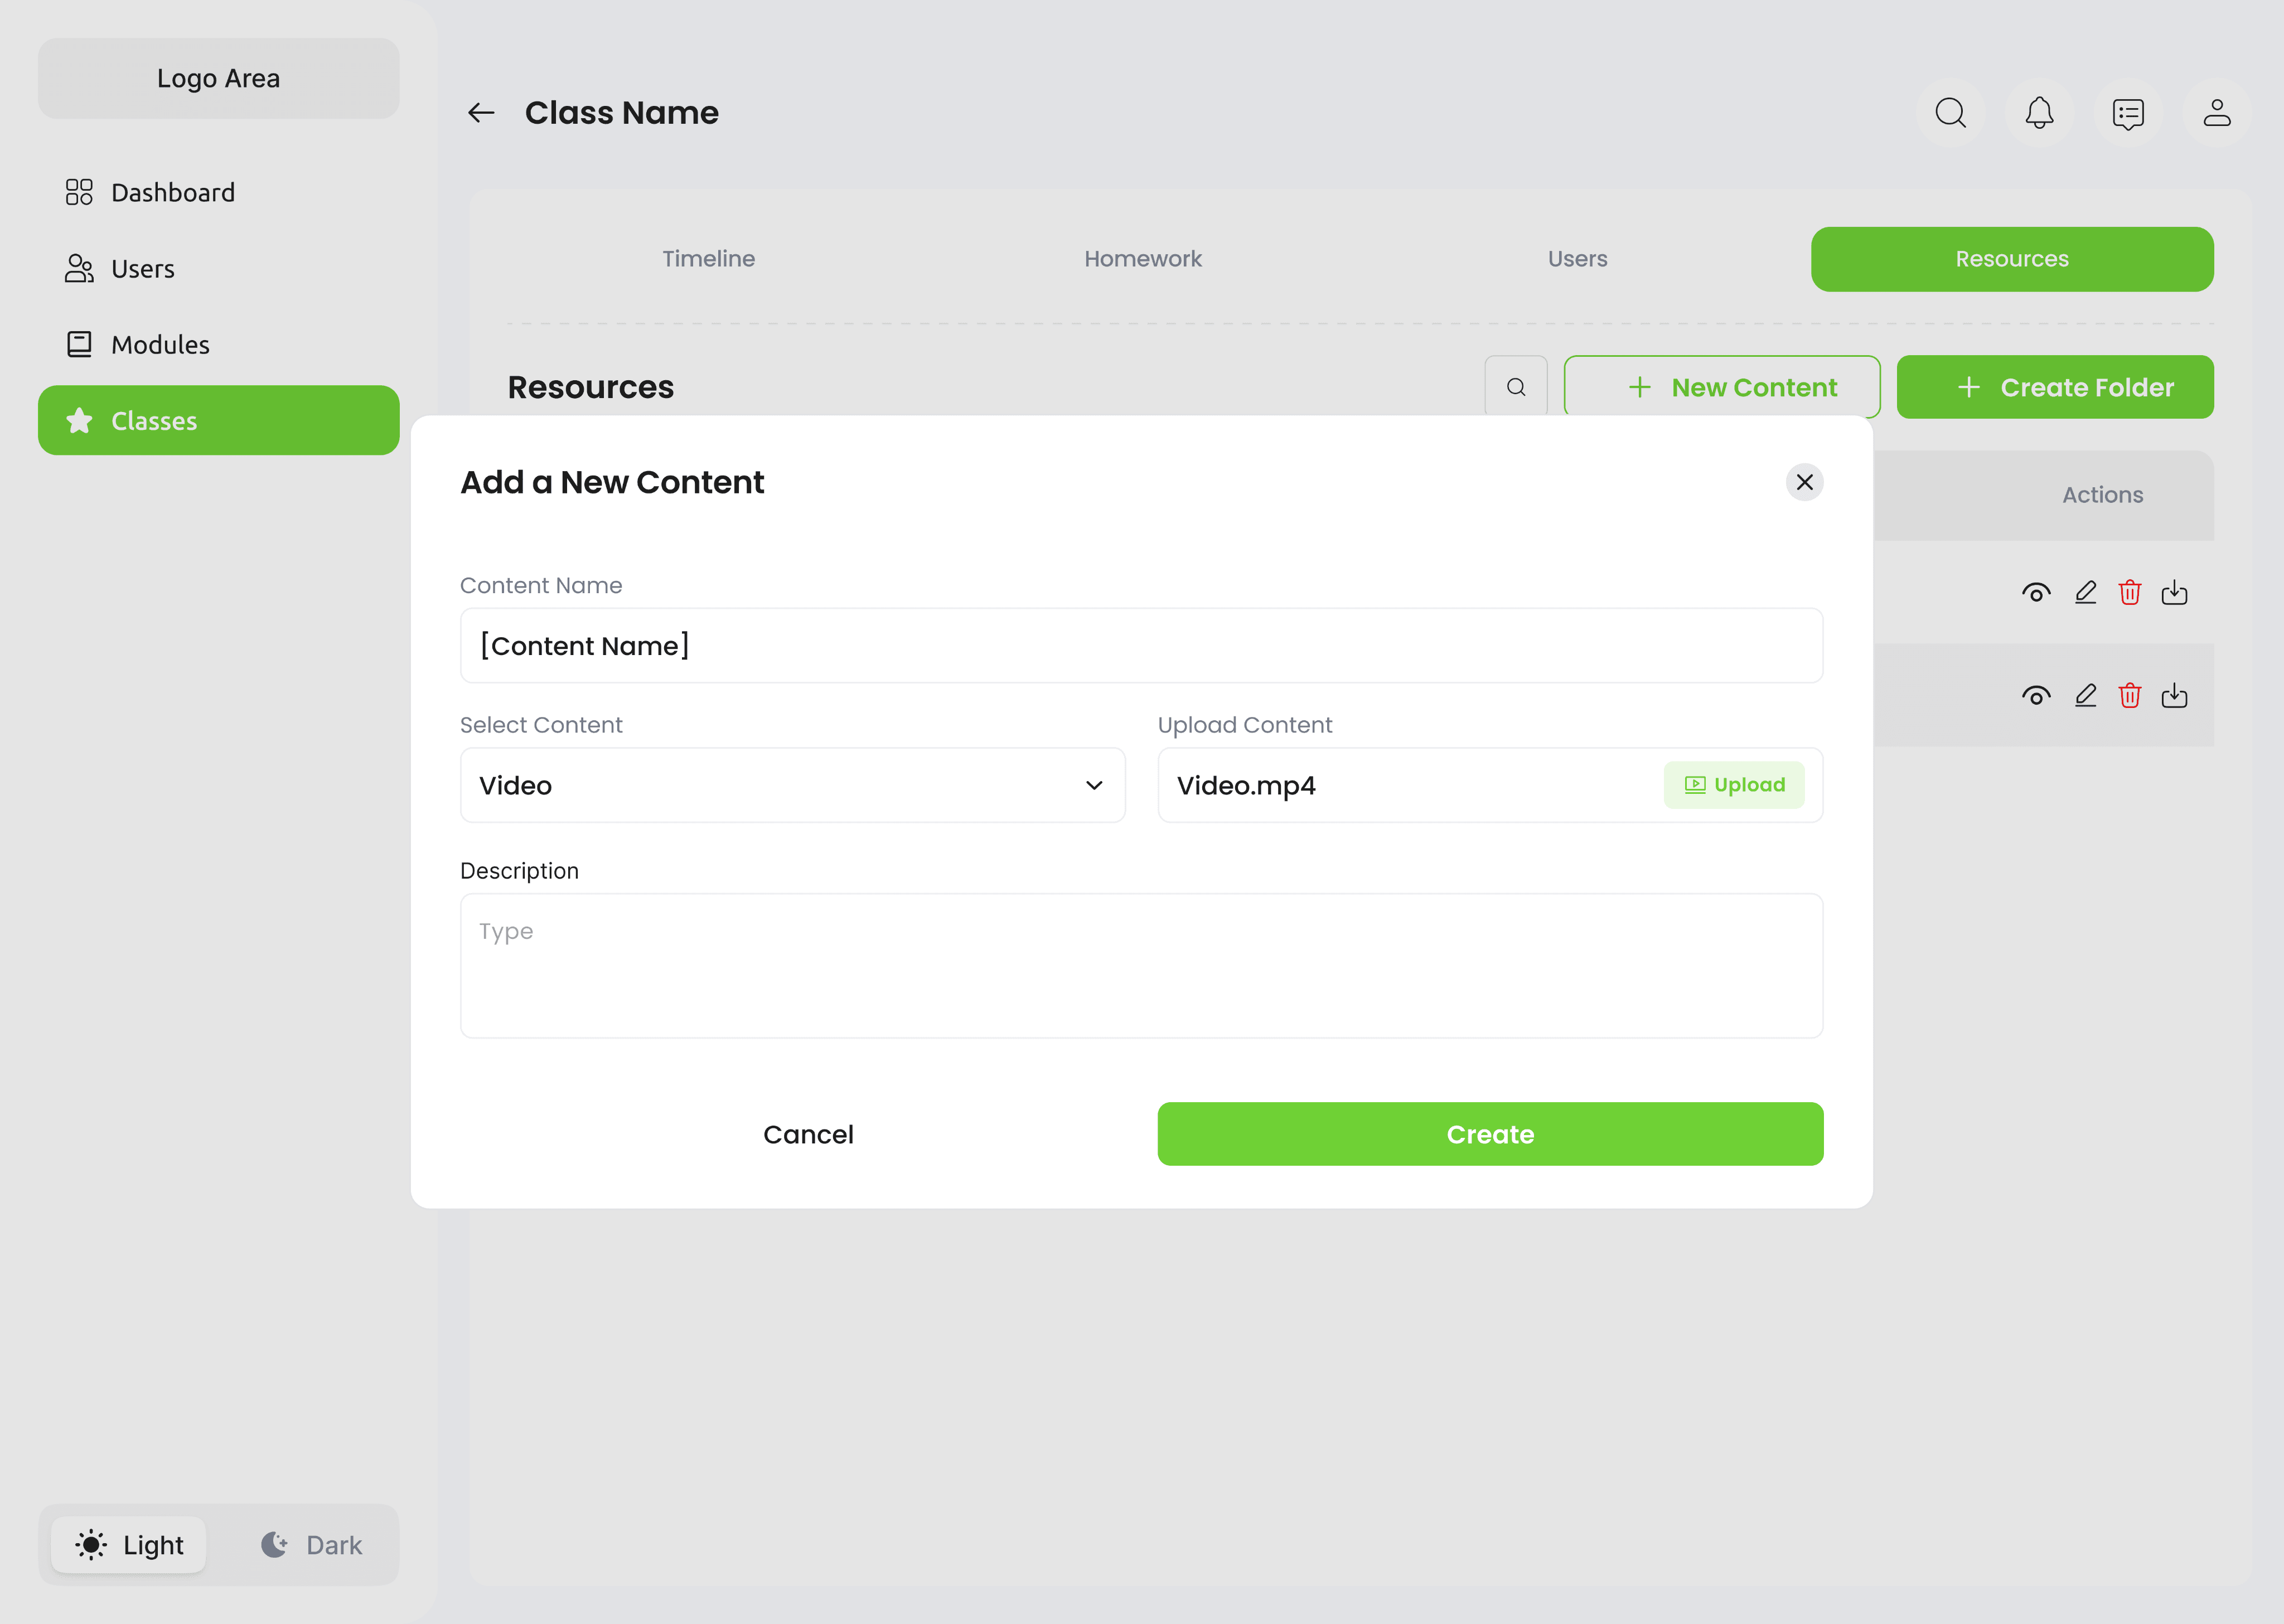The height and width of the screenshot is (1624, 2284).
Task: Expand the Select Content Video dropdown
Action: [x=792, y=785]
